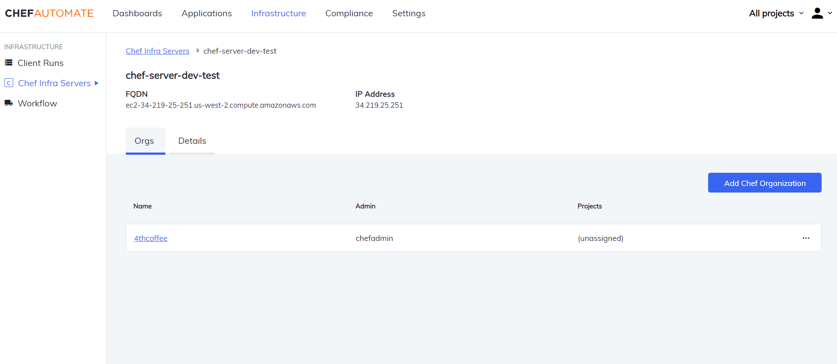This screenshot has width=837, height=364.
Task: Click the arrow next to Chef Infra Servers
Action: (97, 83)
